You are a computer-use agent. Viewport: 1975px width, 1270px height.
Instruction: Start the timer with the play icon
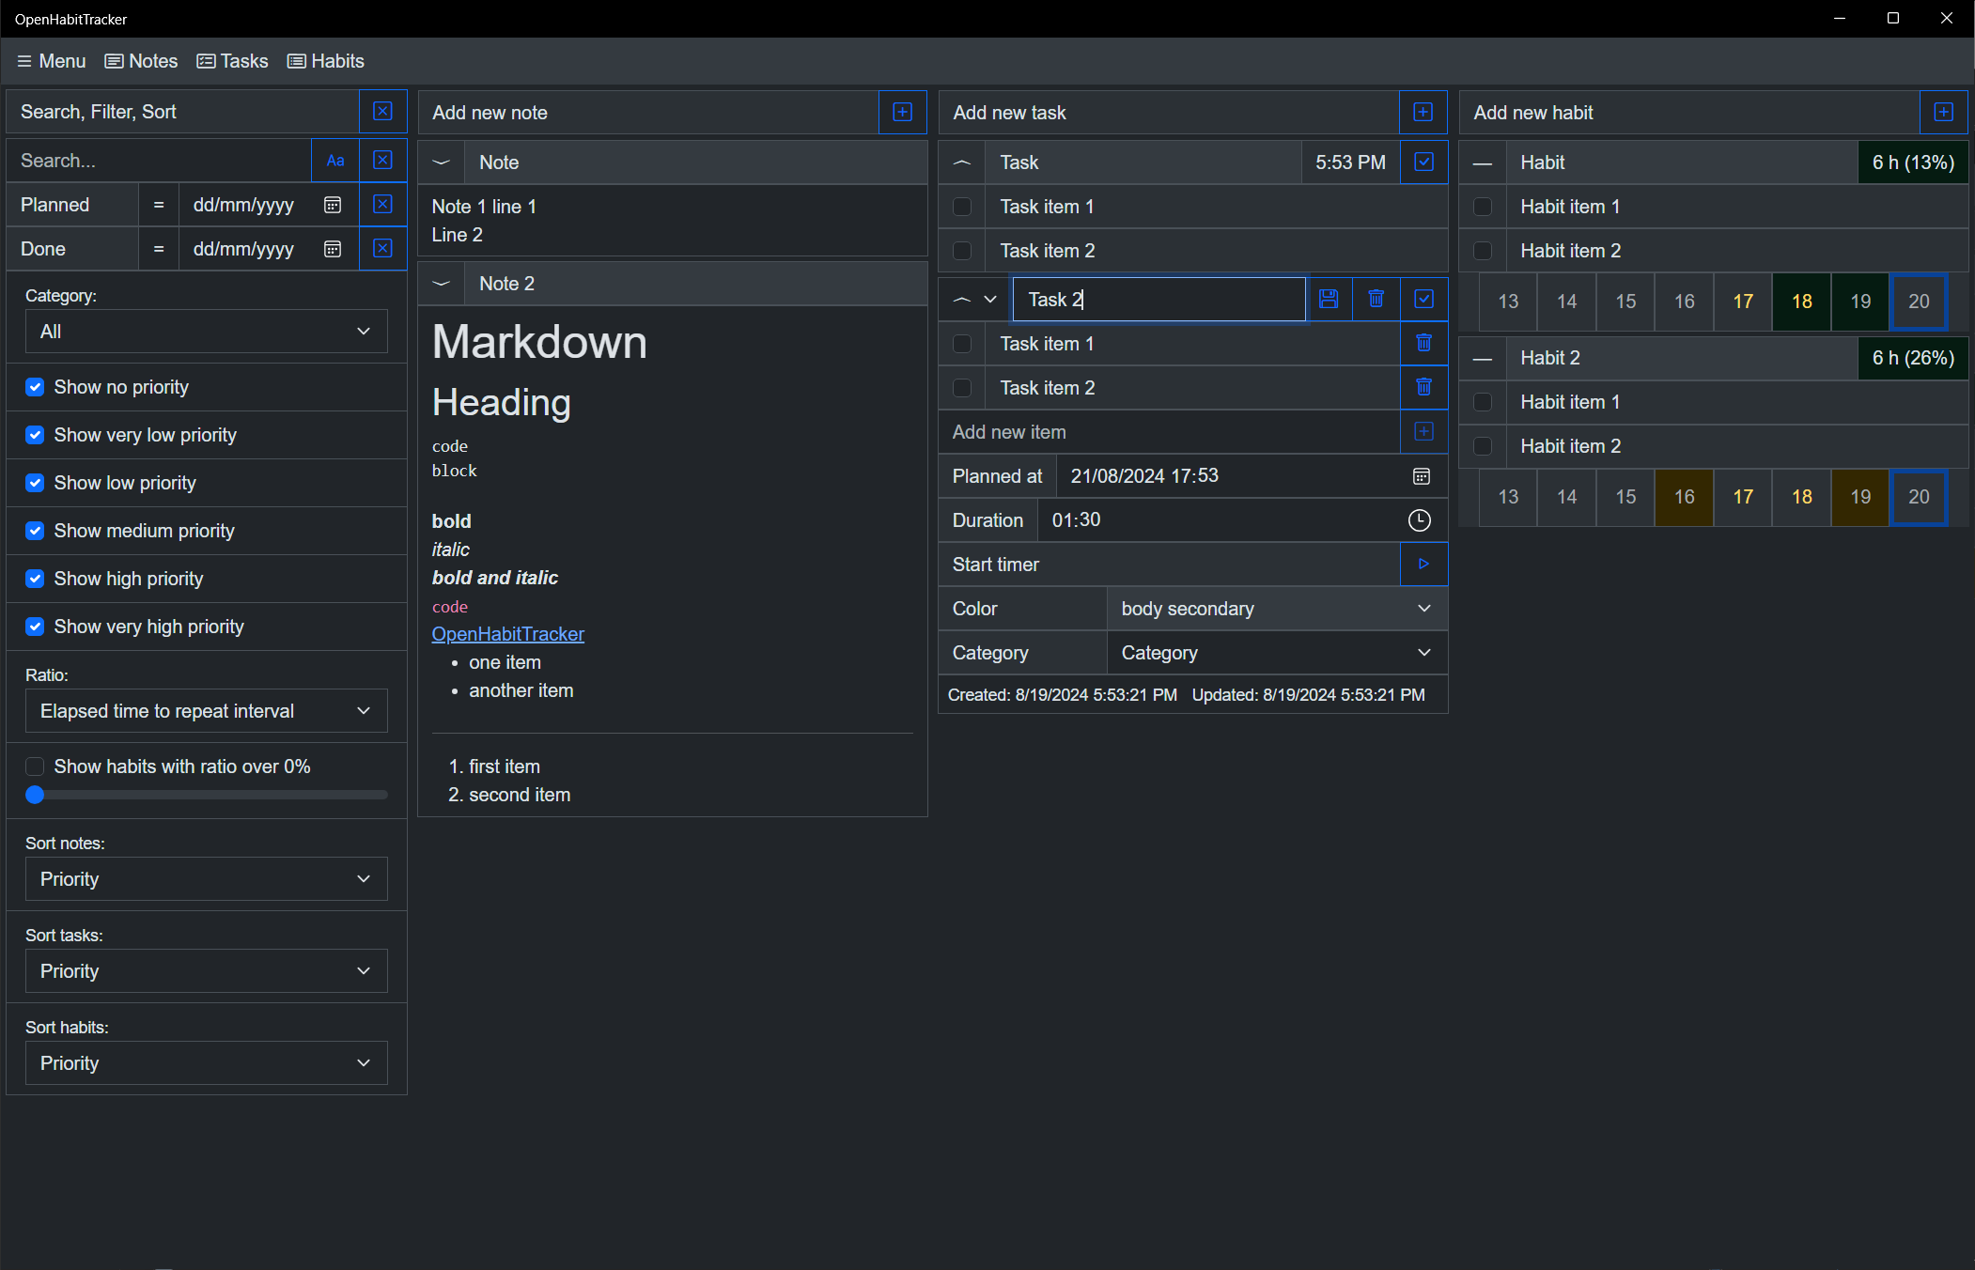[1423, 564]
